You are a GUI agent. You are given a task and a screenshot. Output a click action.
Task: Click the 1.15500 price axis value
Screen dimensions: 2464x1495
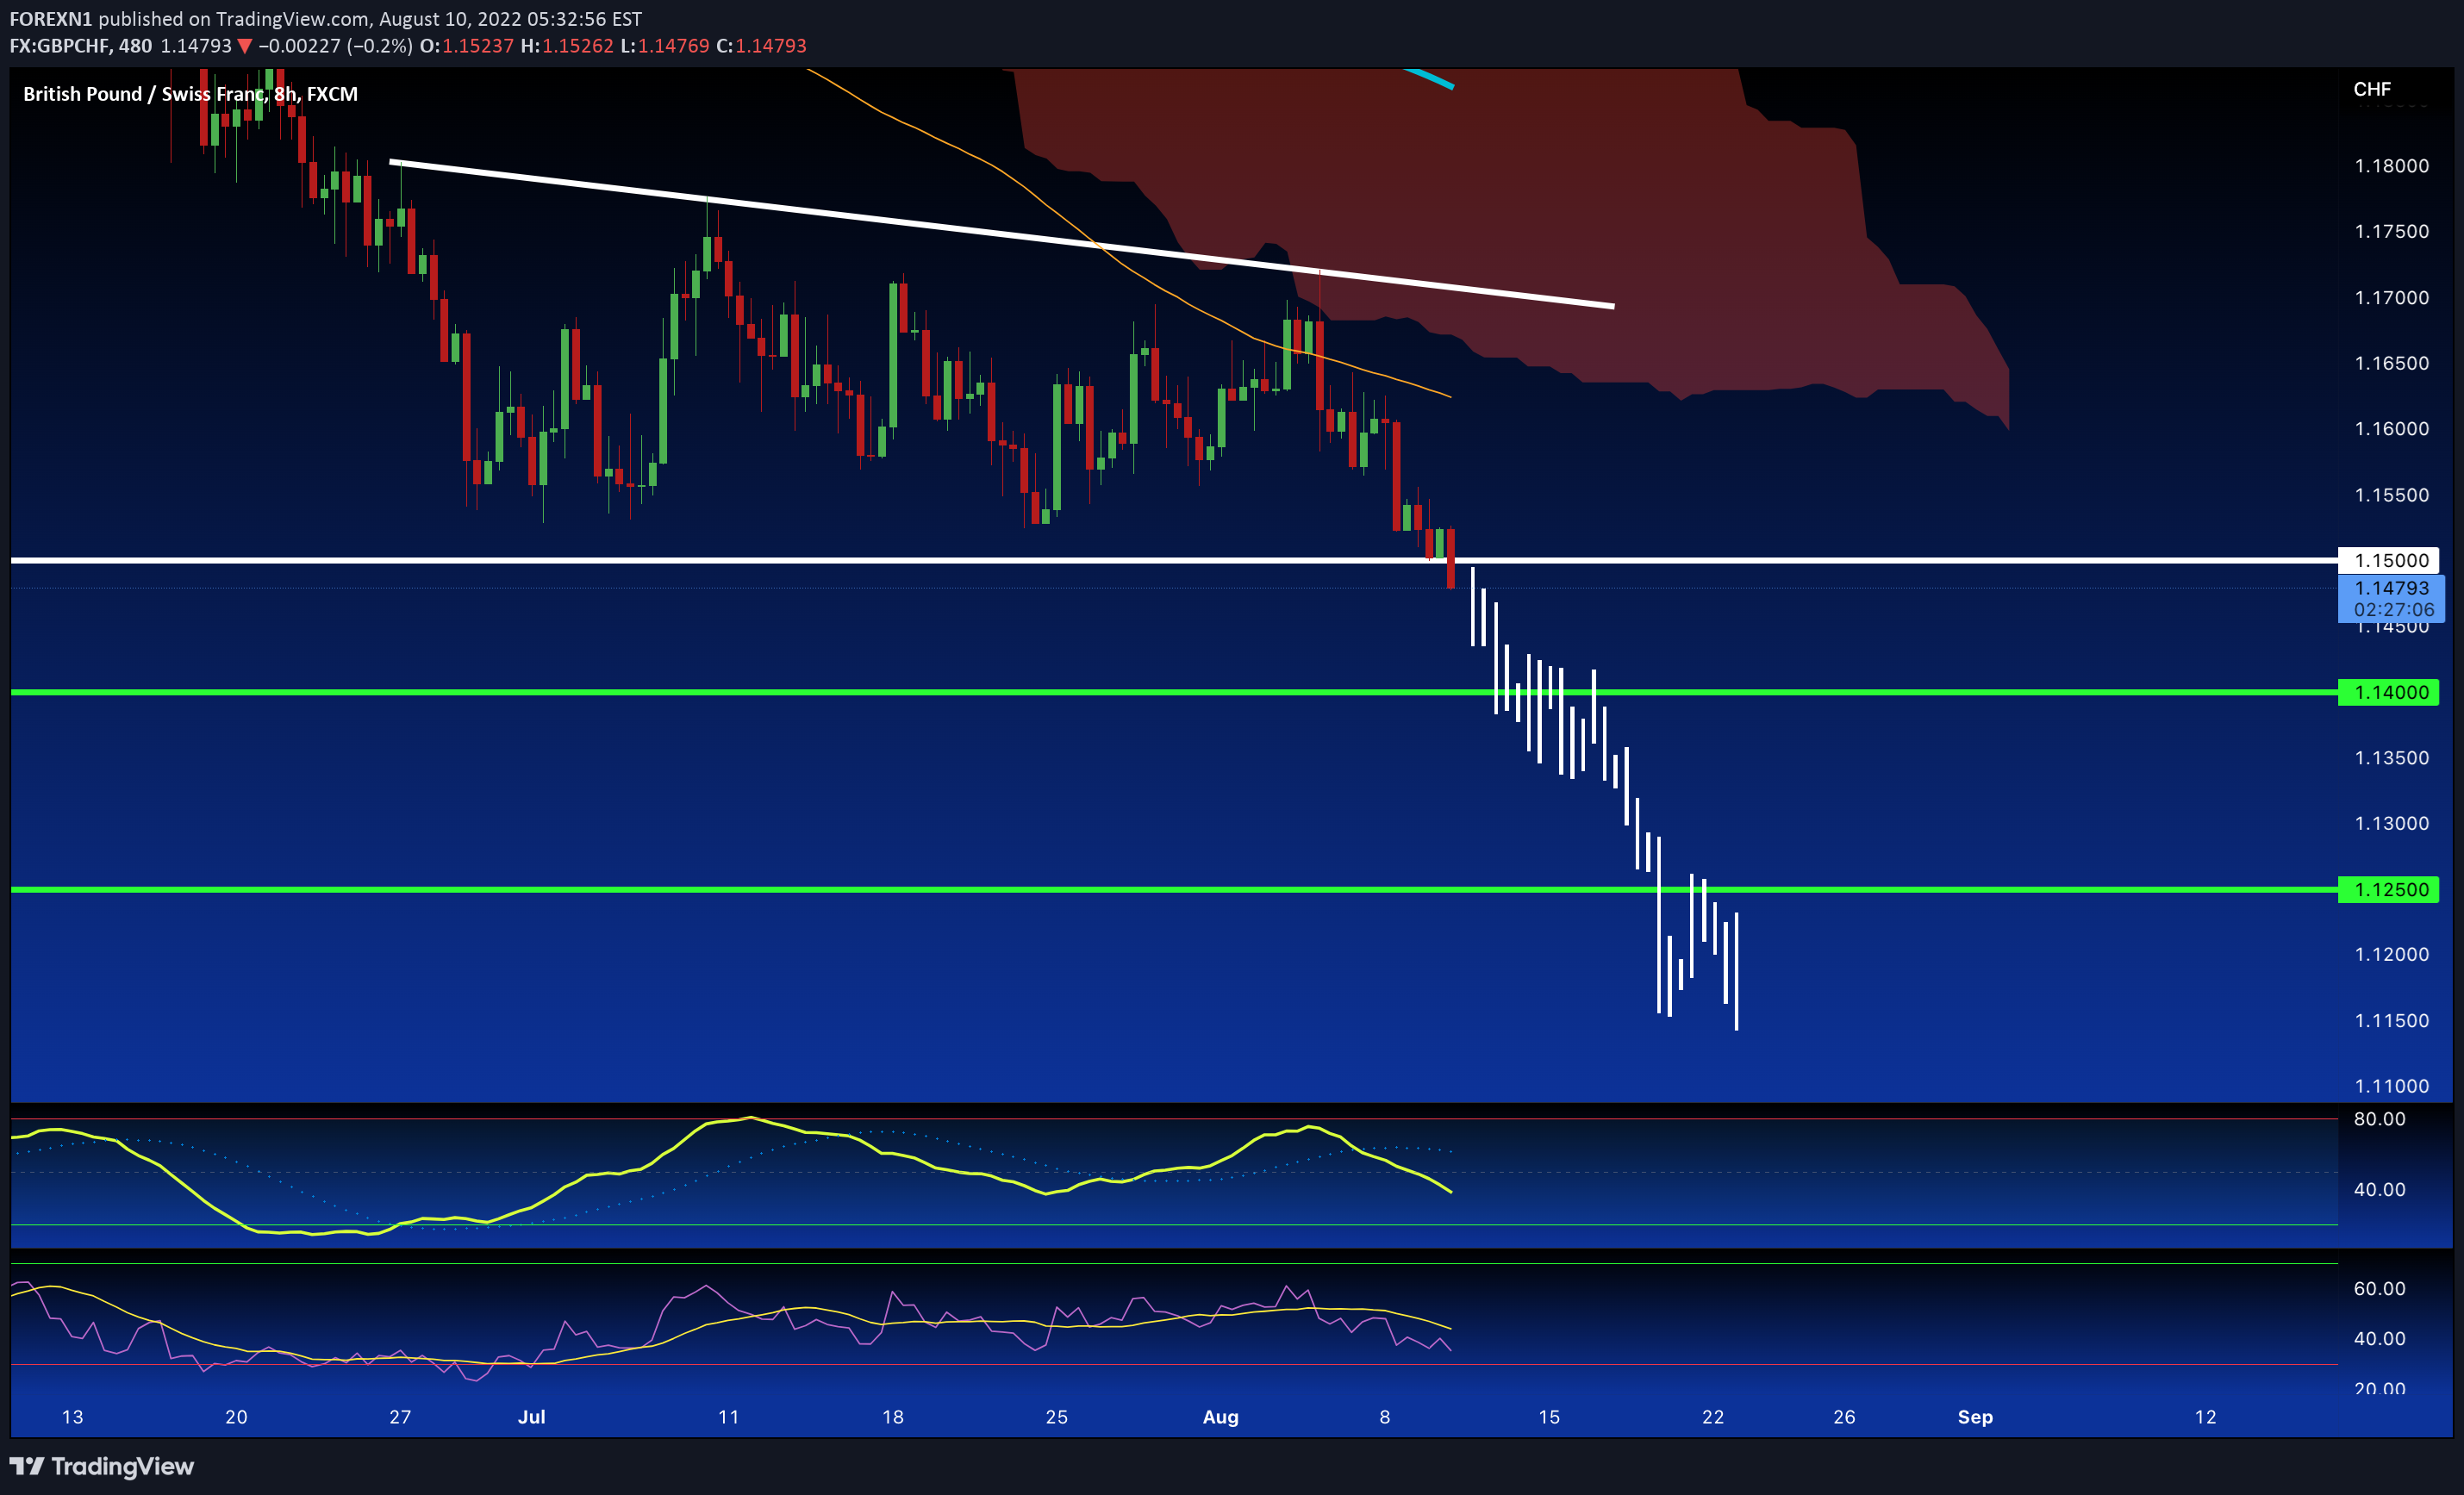click(x=2391, y=495)
